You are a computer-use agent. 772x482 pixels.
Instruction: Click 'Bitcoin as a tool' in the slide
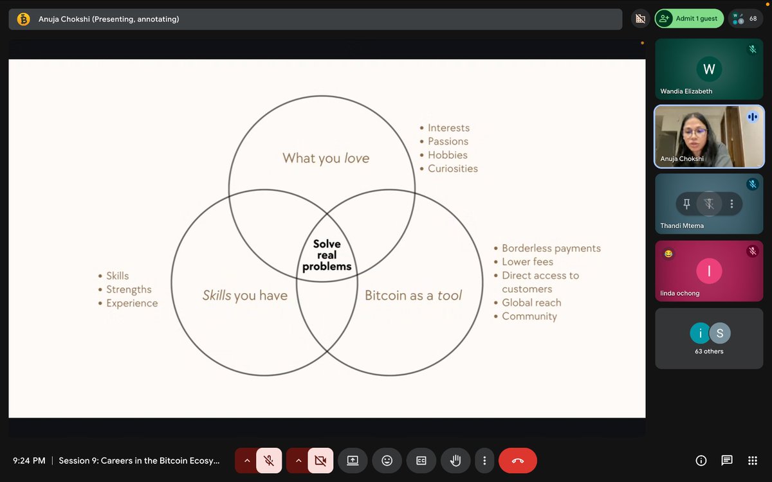tap(414, 296)
